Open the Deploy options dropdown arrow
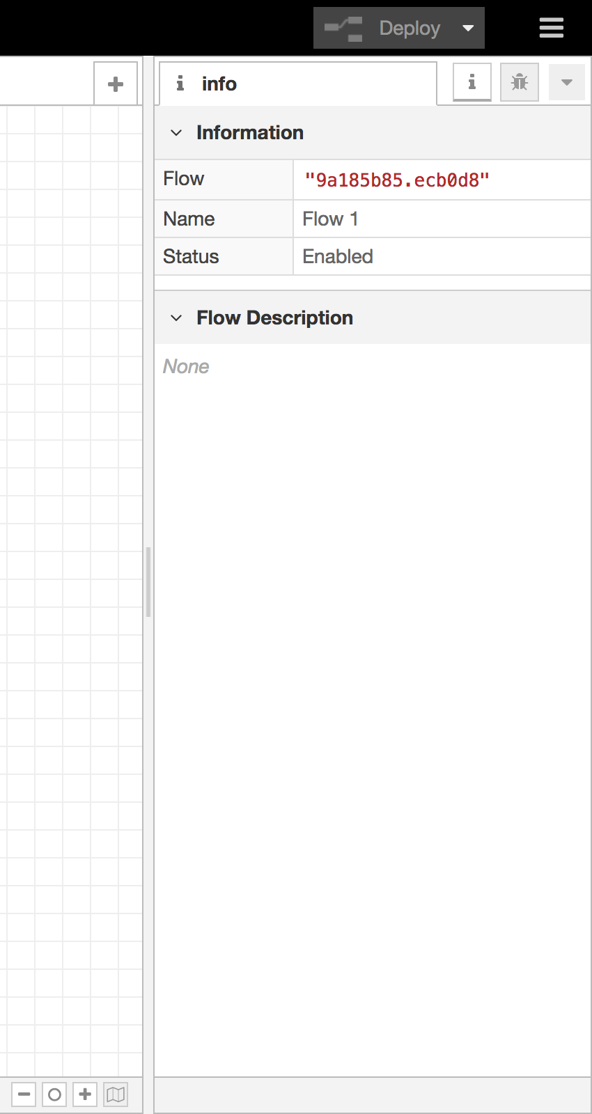Viewport: 592px width, 1114px height. pyautogui.click(x=468, y=28)
